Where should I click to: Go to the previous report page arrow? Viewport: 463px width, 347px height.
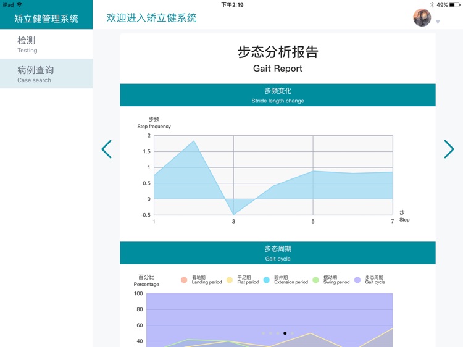click(x=107, y=149)
